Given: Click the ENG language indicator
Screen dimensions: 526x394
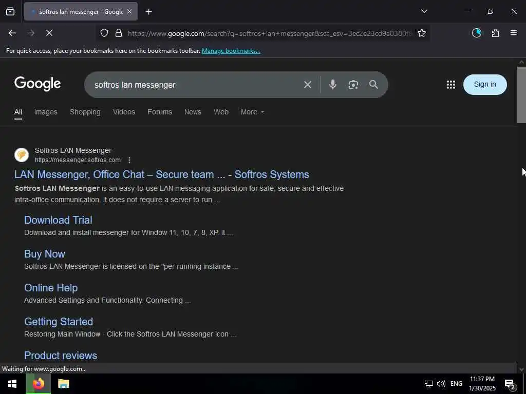Looking at the screenshot, I should 456,384.
